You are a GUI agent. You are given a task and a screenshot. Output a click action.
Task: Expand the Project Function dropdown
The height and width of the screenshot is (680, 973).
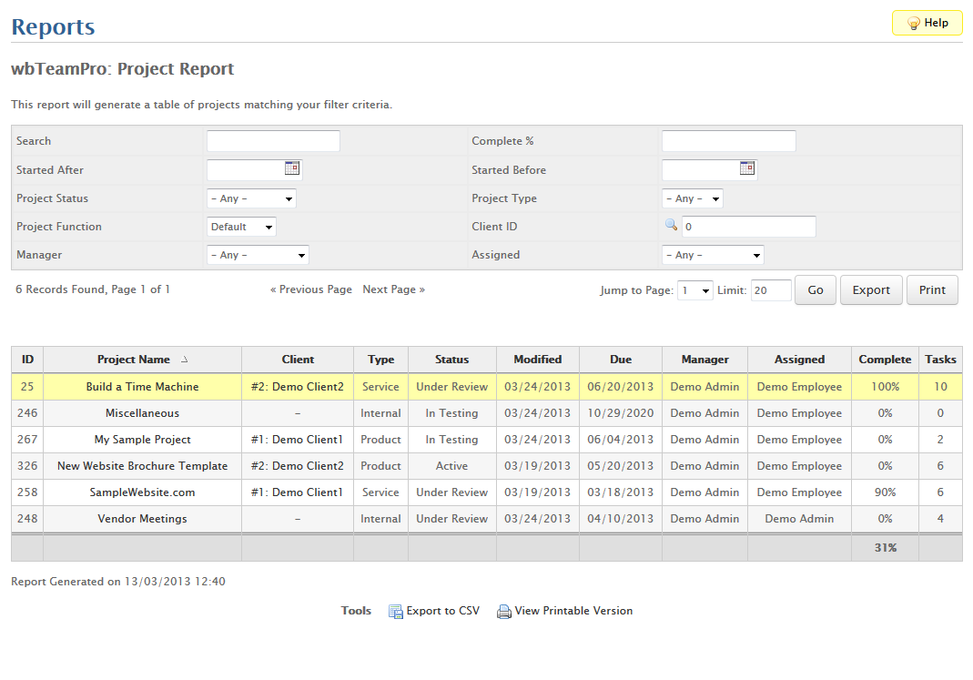(241, 227)
